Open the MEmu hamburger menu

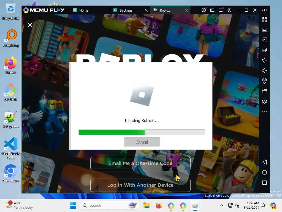click(x=221, y=10)
